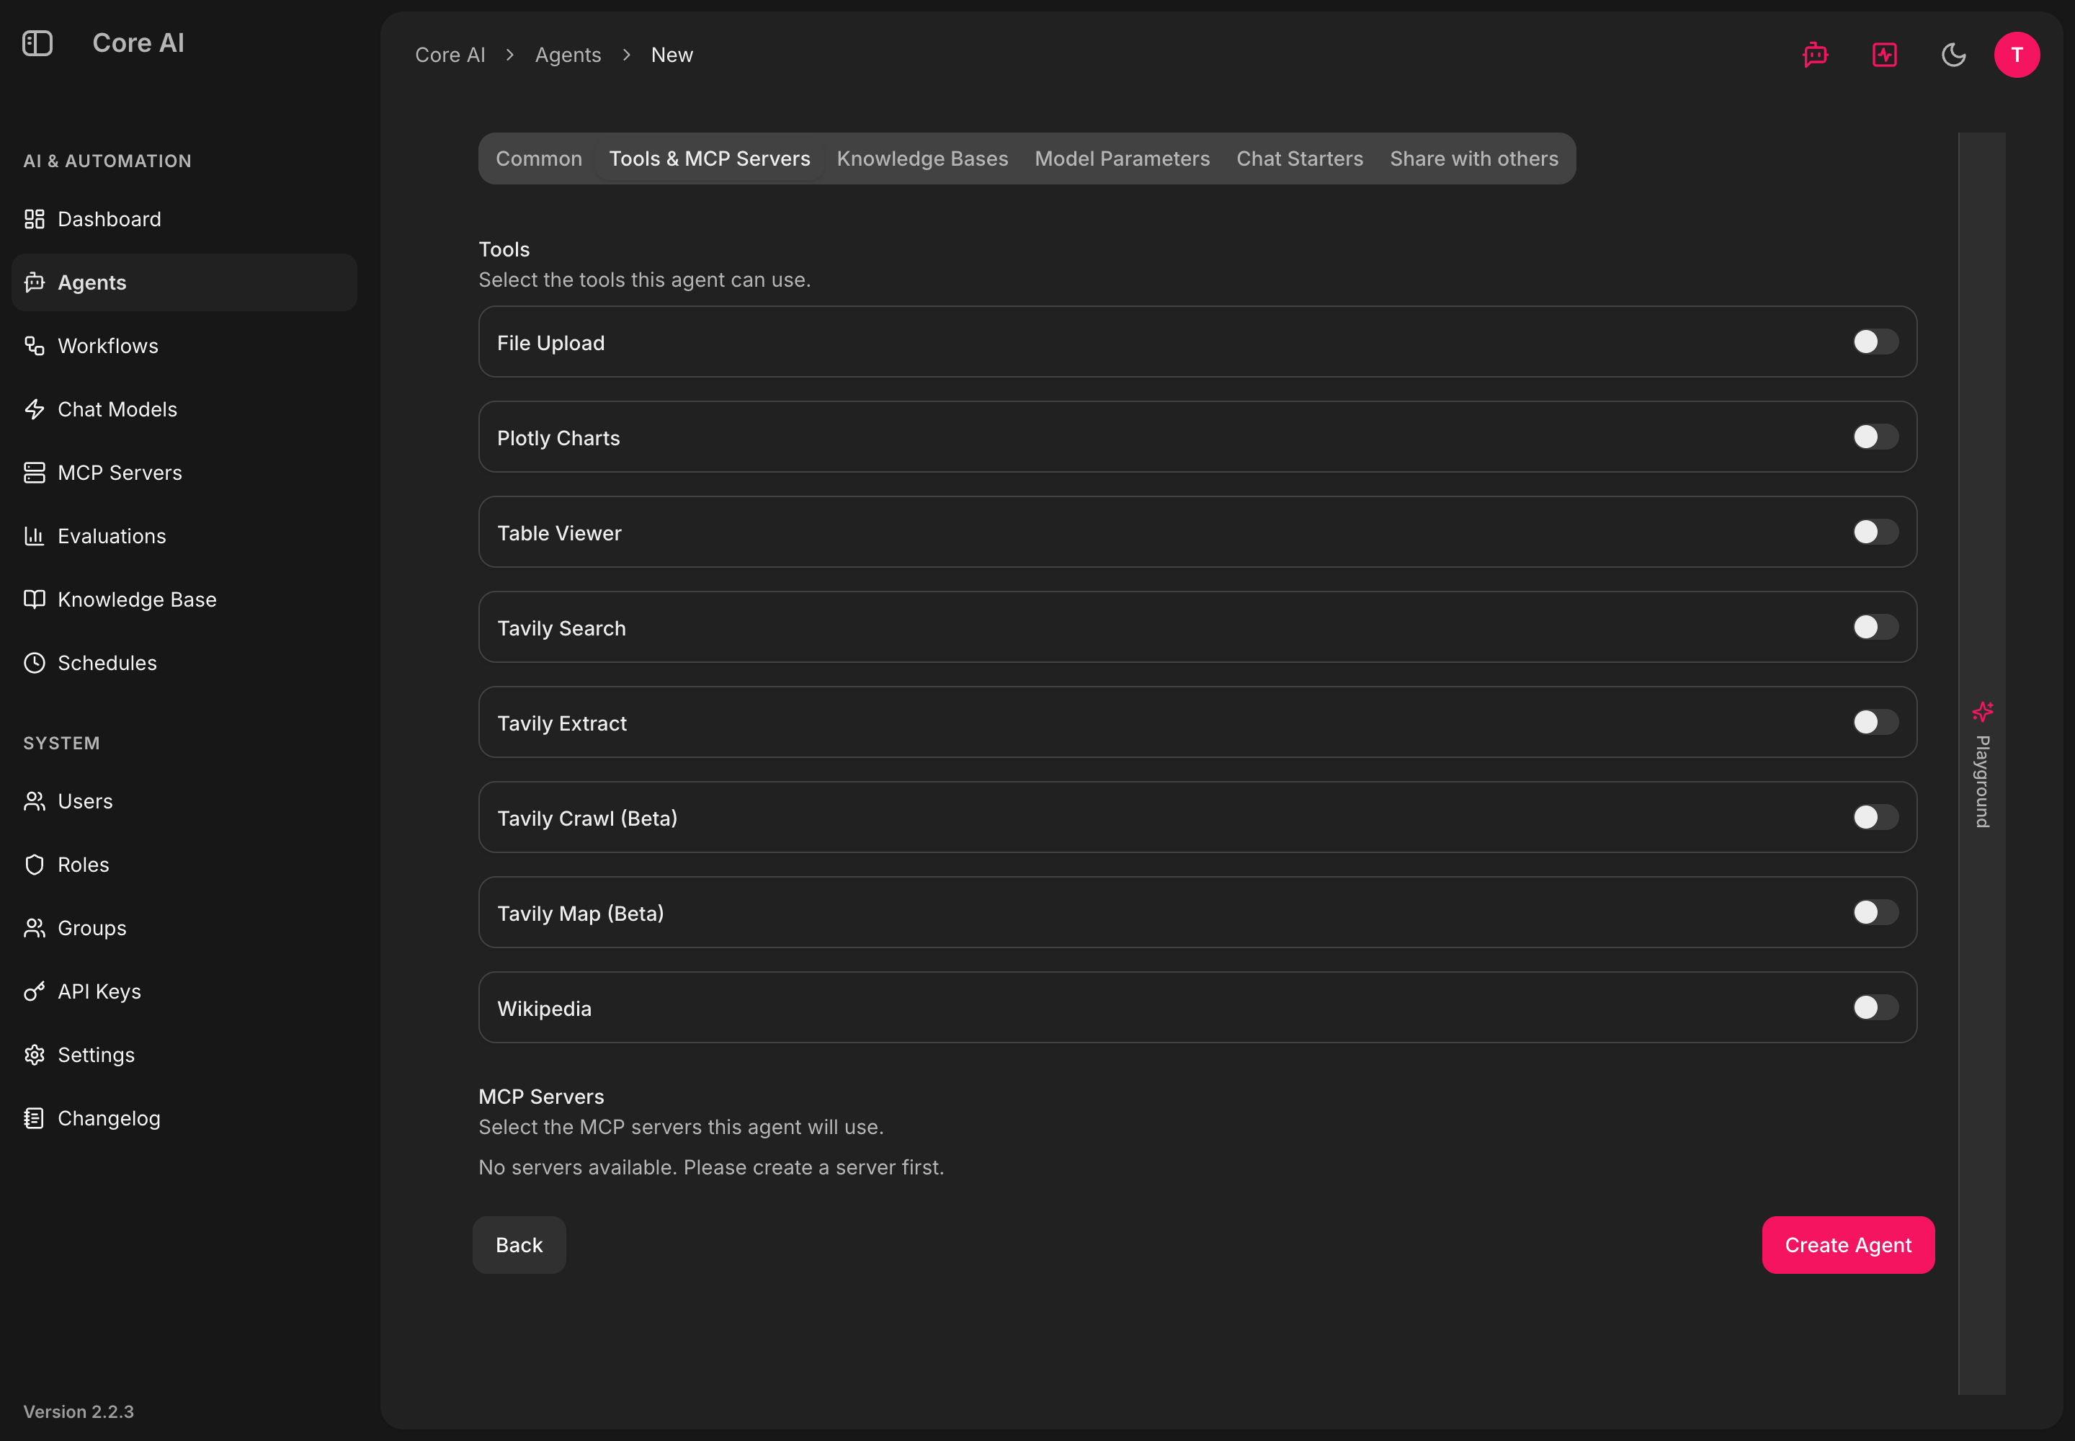This screenshot has height=1441, width=2075.
Task: Open the pink activity monitor icon in header
Action: pyautogui.click(x=1885, y=55)
